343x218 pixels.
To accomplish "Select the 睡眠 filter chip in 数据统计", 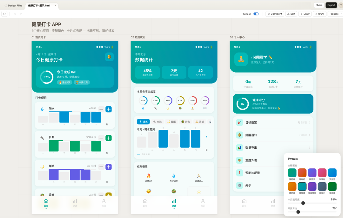I will [x=171, y=122].
